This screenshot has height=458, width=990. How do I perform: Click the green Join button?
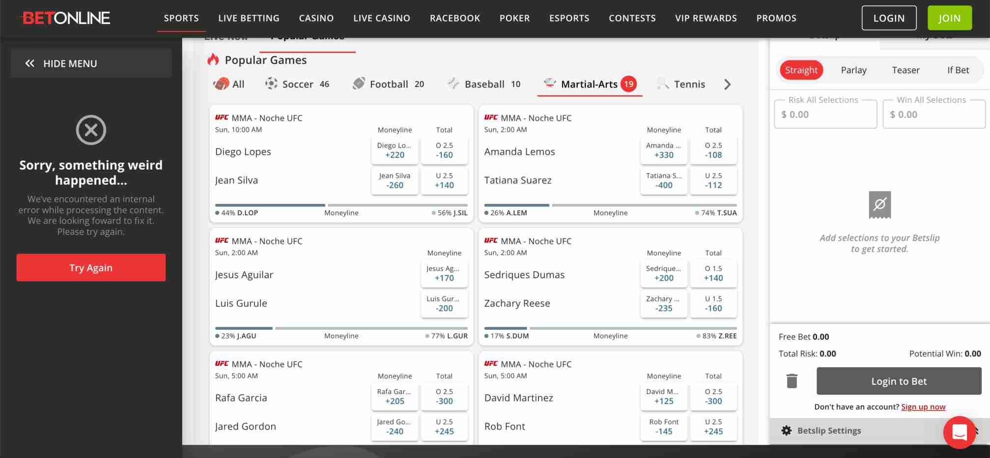(x=949, y=18)
